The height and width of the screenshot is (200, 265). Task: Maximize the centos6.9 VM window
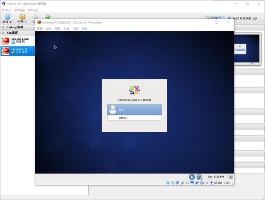tap(217, 22)
